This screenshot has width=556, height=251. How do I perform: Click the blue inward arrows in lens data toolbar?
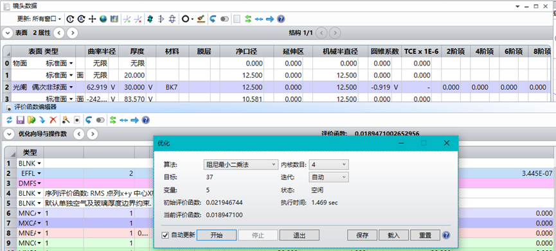tap(259, 19)
